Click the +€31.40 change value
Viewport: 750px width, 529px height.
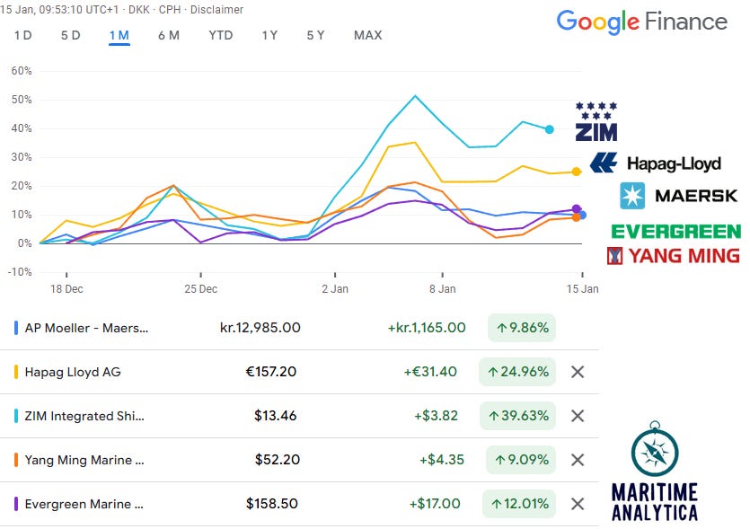point(430,372)
